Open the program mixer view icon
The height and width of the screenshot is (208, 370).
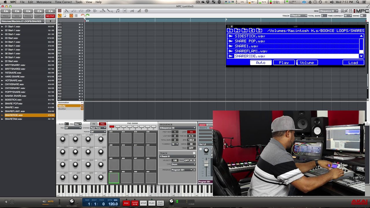(74, 11)
